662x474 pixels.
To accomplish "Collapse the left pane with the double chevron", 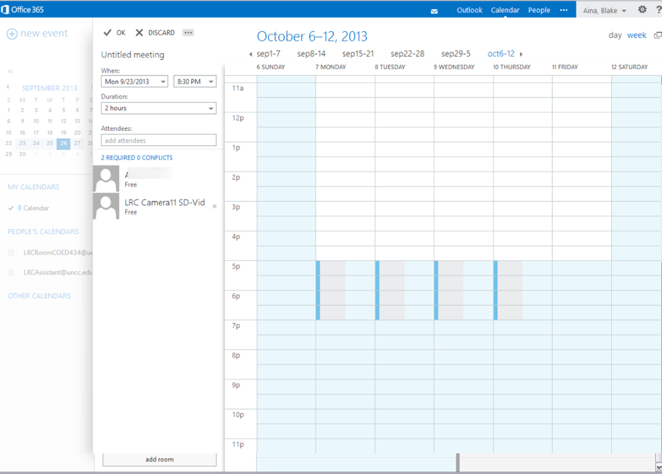I will click(10, 71).
